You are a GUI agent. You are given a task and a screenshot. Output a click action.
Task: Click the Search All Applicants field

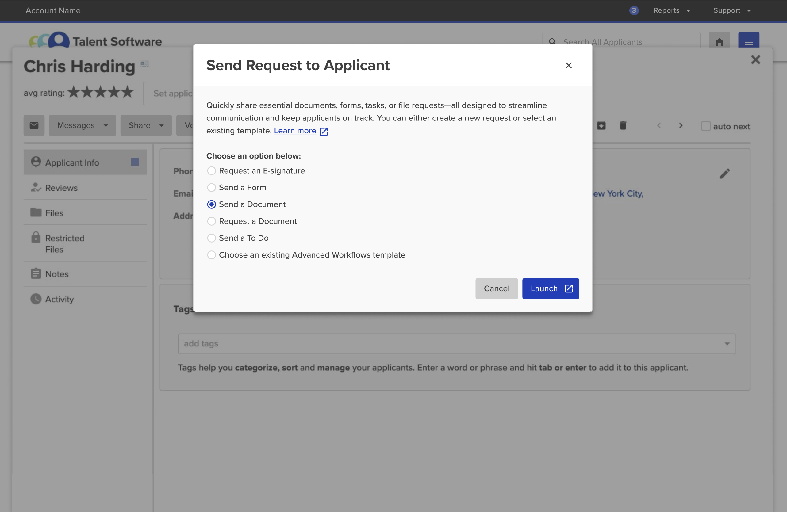point(621,42)
